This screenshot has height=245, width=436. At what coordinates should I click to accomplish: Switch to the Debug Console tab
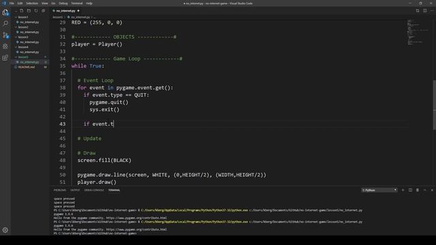point(94,191)
